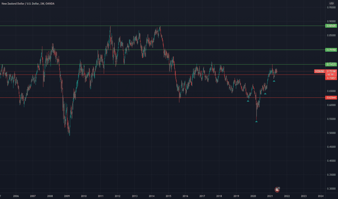The height and width of the screenshot is (199, 338).
Task: Click the teal triangle marker below the 2021 pullback
Action: point(274,81)
